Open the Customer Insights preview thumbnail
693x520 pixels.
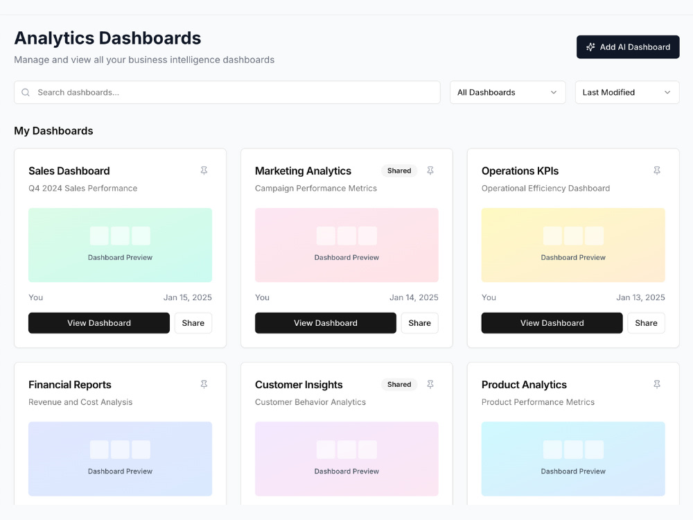[346, 458]
